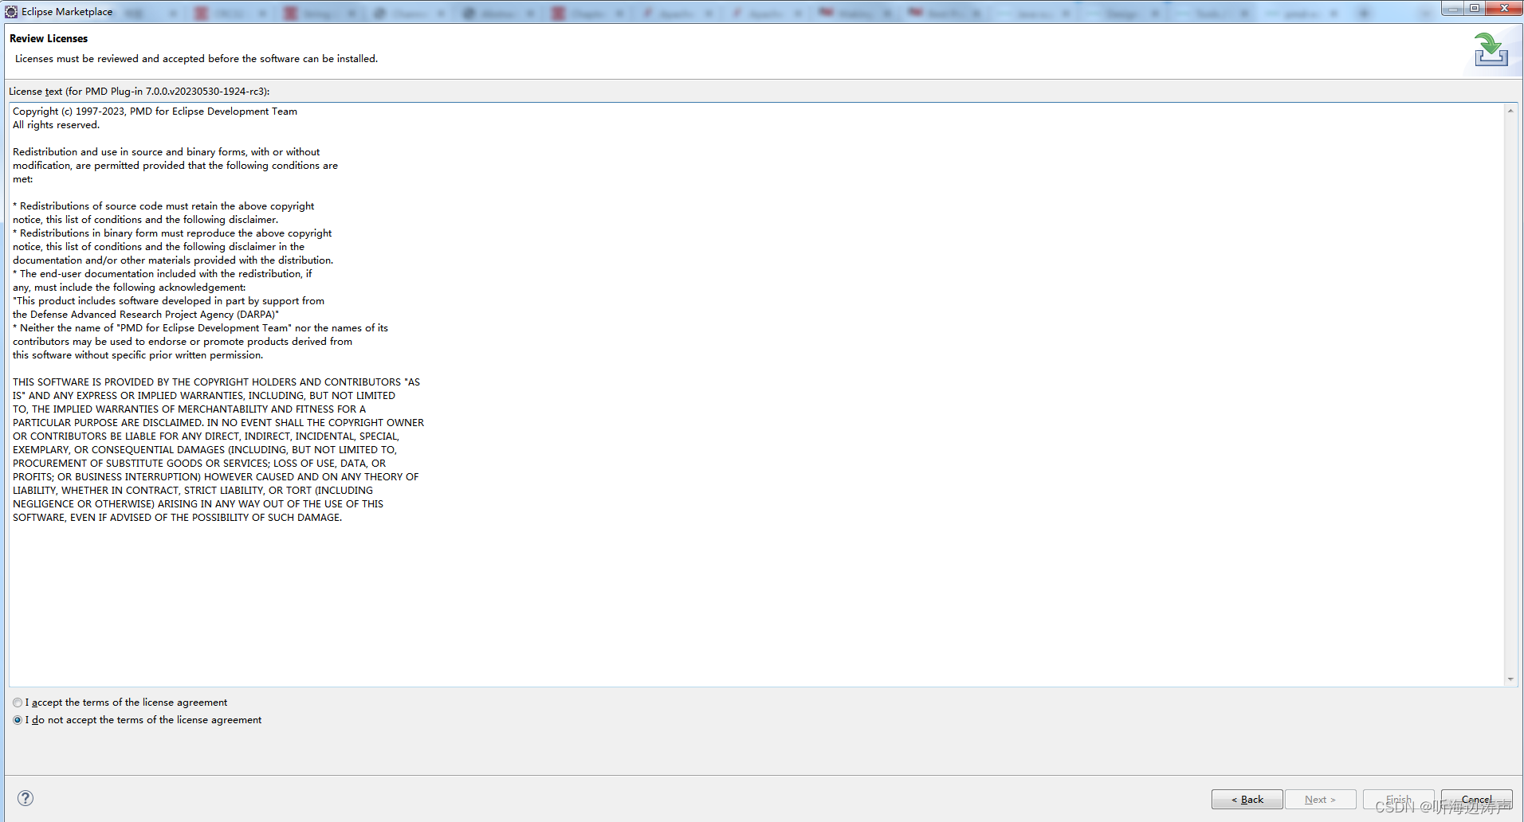The width and height of the screenshot is (1524, 822).
Task: Click the license text scrollbar up arrow
Action: [1510, 111]
